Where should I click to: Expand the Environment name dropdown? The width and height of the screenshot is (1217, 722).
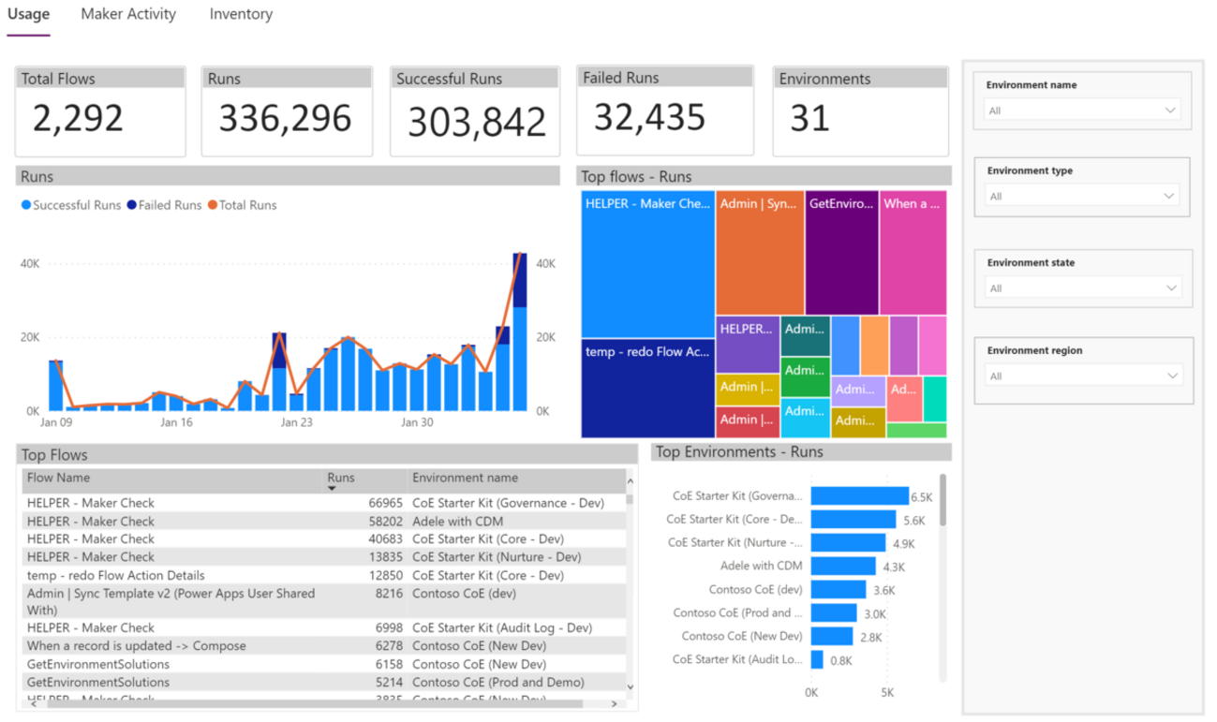coord(1081,111)
